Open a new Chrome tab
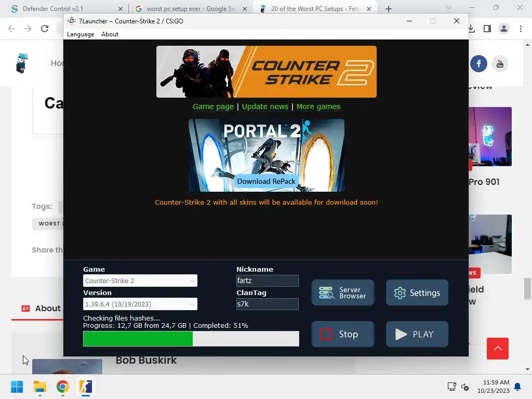The image size is (532, 399). point(389,9)
